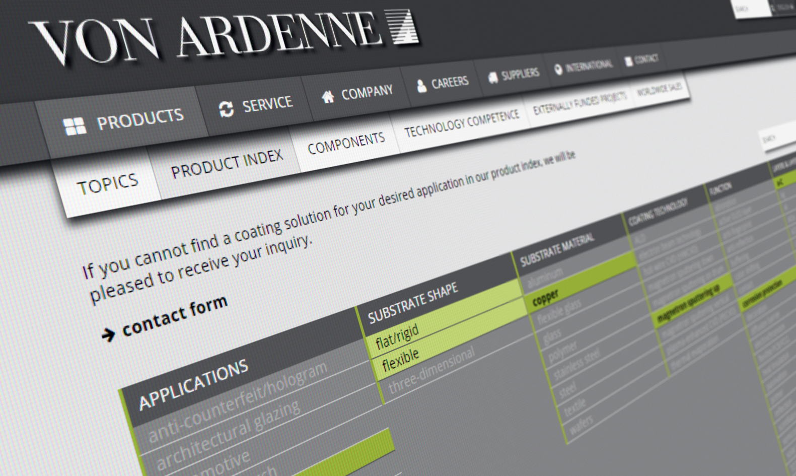Go to the SUPPLIERS menu item

coord(513,75)
